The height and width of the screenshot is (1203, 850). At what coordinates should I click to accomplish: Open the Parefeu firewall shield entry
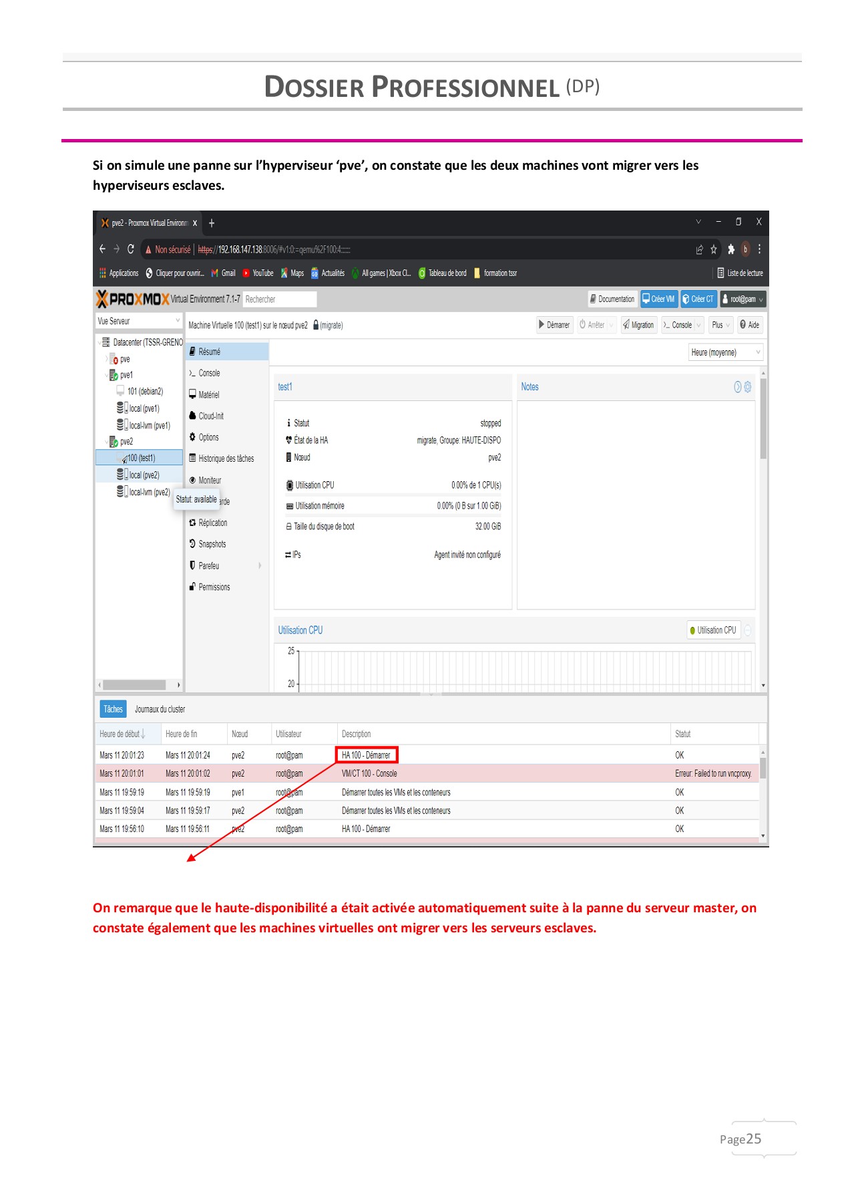tap(208, 565)
